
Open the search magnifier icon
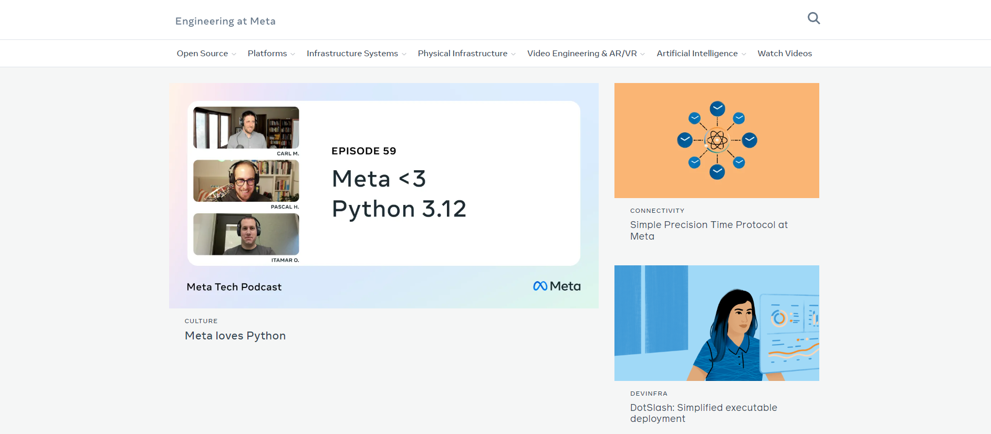coord(813,18)
